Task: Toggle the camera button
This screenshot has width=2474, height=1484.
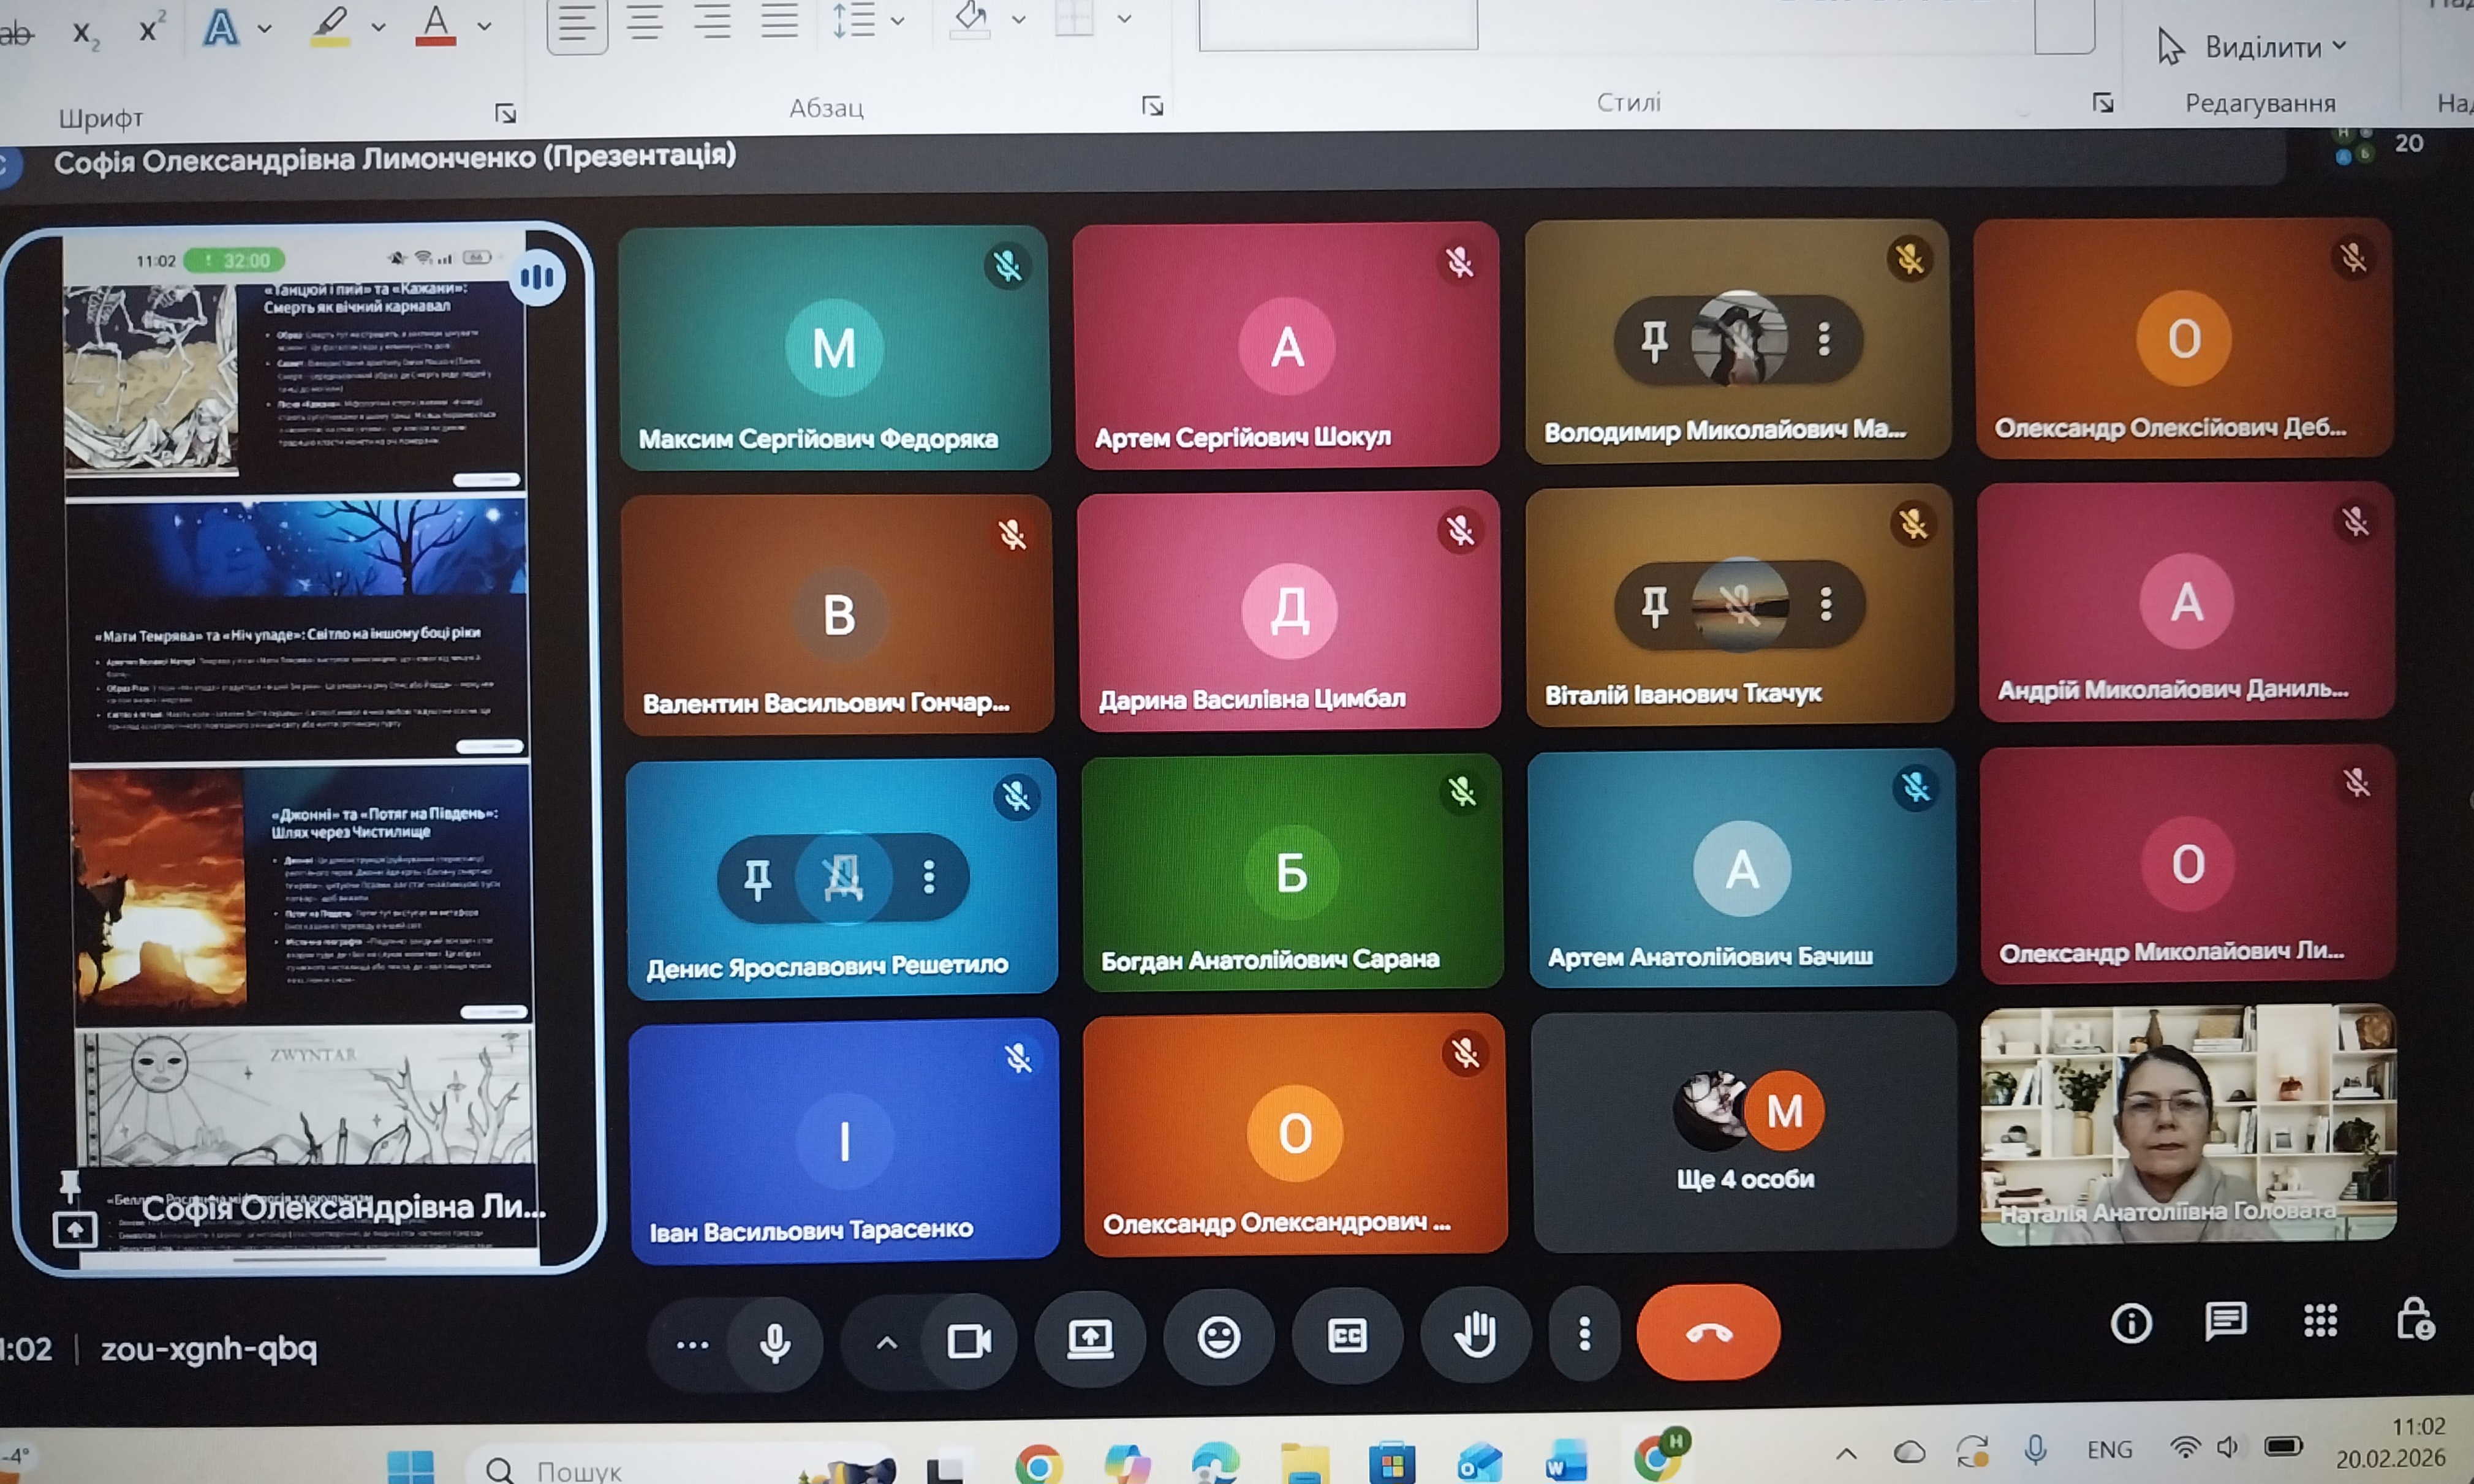Action: (969, 1341)
